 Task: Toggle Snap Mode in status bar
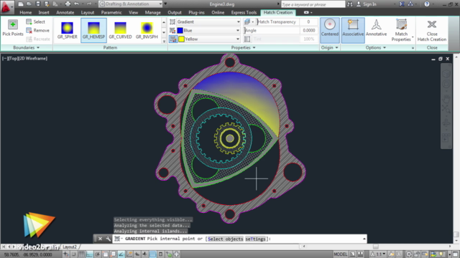(73, 254)
